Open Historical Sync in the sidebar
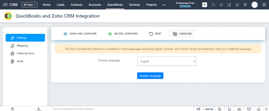The height and width of the screenshot is (111, 269). tap(25, 53)
